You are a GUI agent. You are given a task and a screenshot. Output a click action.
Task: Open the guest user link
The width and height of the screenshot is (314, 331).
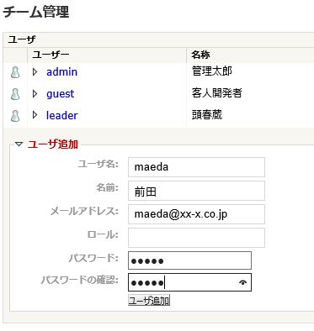61,94
